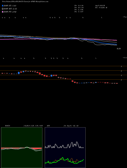Click the blue DOW ST legend swatch
The height and width of the screenshot is (168, 127).
3,6
